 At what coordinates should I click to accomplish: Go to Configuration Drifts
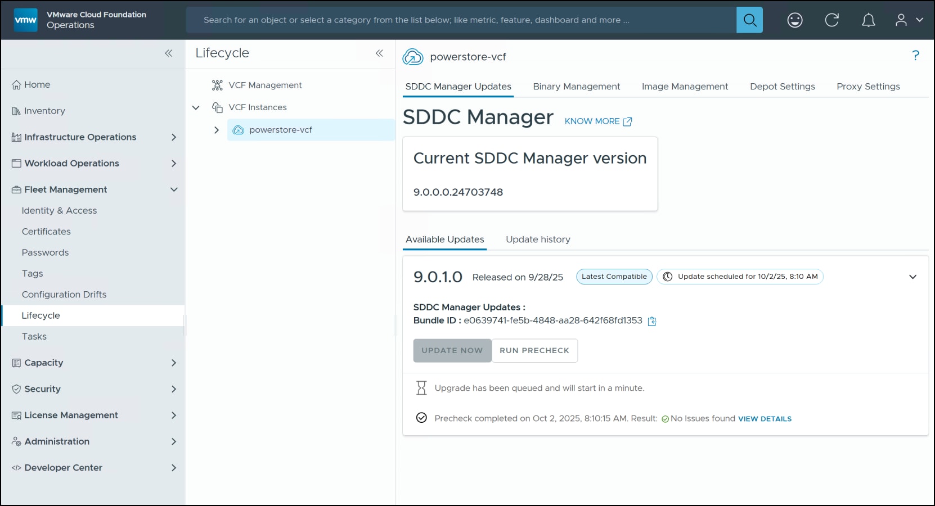tap(64, 295)
